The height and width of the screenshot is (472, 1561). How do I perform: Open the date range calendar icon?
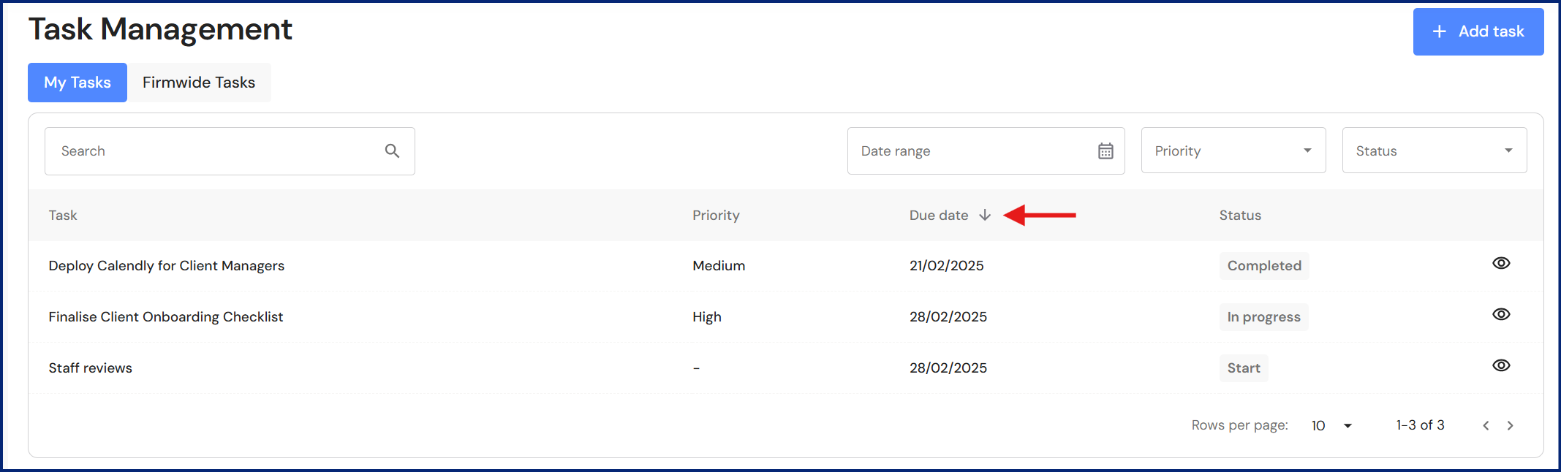pyautogui.click(x=1105, y=151)
